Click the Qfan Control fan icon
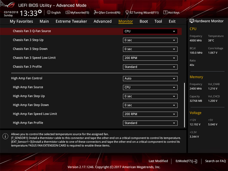The width and height of the screenshot is (228, 171). tap(96, 12)
